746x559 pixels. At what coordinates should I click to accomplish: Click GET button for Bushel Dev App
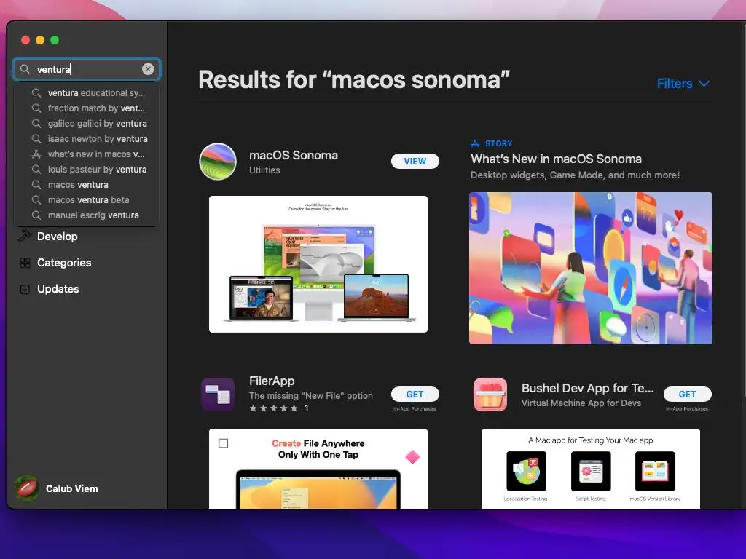point(688,394)
